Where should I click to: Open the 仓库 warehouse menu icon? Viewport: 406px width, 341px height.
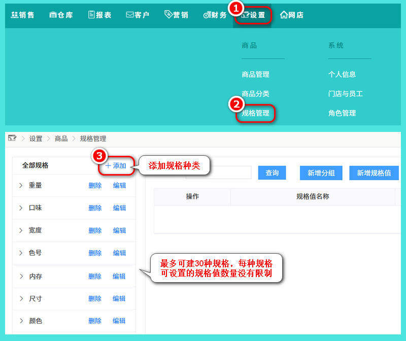[53, 15]
